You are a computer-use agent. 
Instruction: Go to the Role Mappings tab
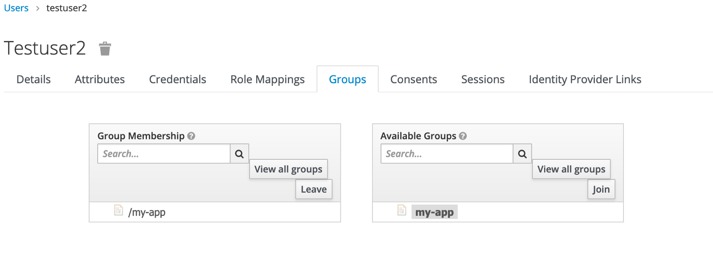point(267,79)
